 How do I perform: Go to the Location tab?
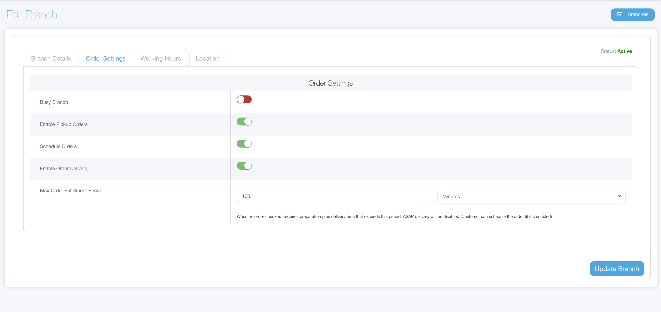(x=207, y=58)
